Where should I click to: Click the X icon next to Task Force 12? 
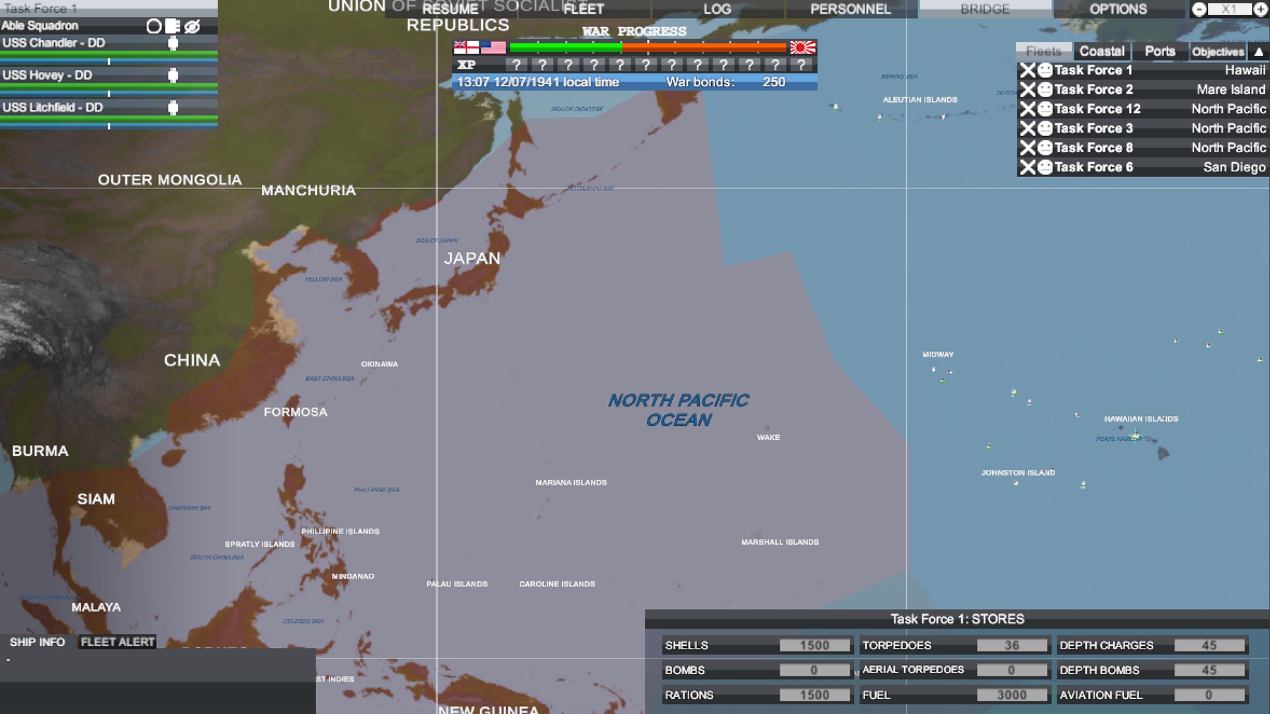point(1028,108)
